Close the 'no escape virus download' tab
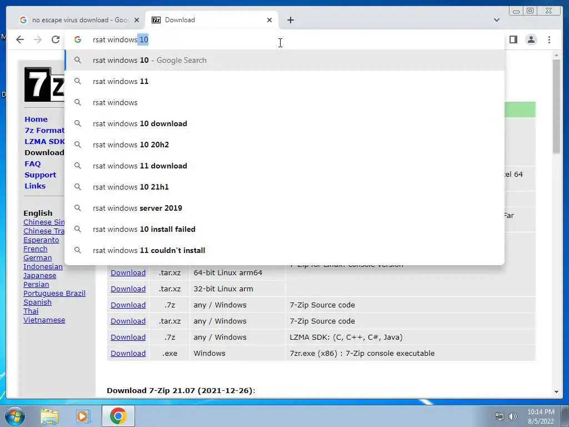Screen dimensions: 569x427 tap(137, 20)
